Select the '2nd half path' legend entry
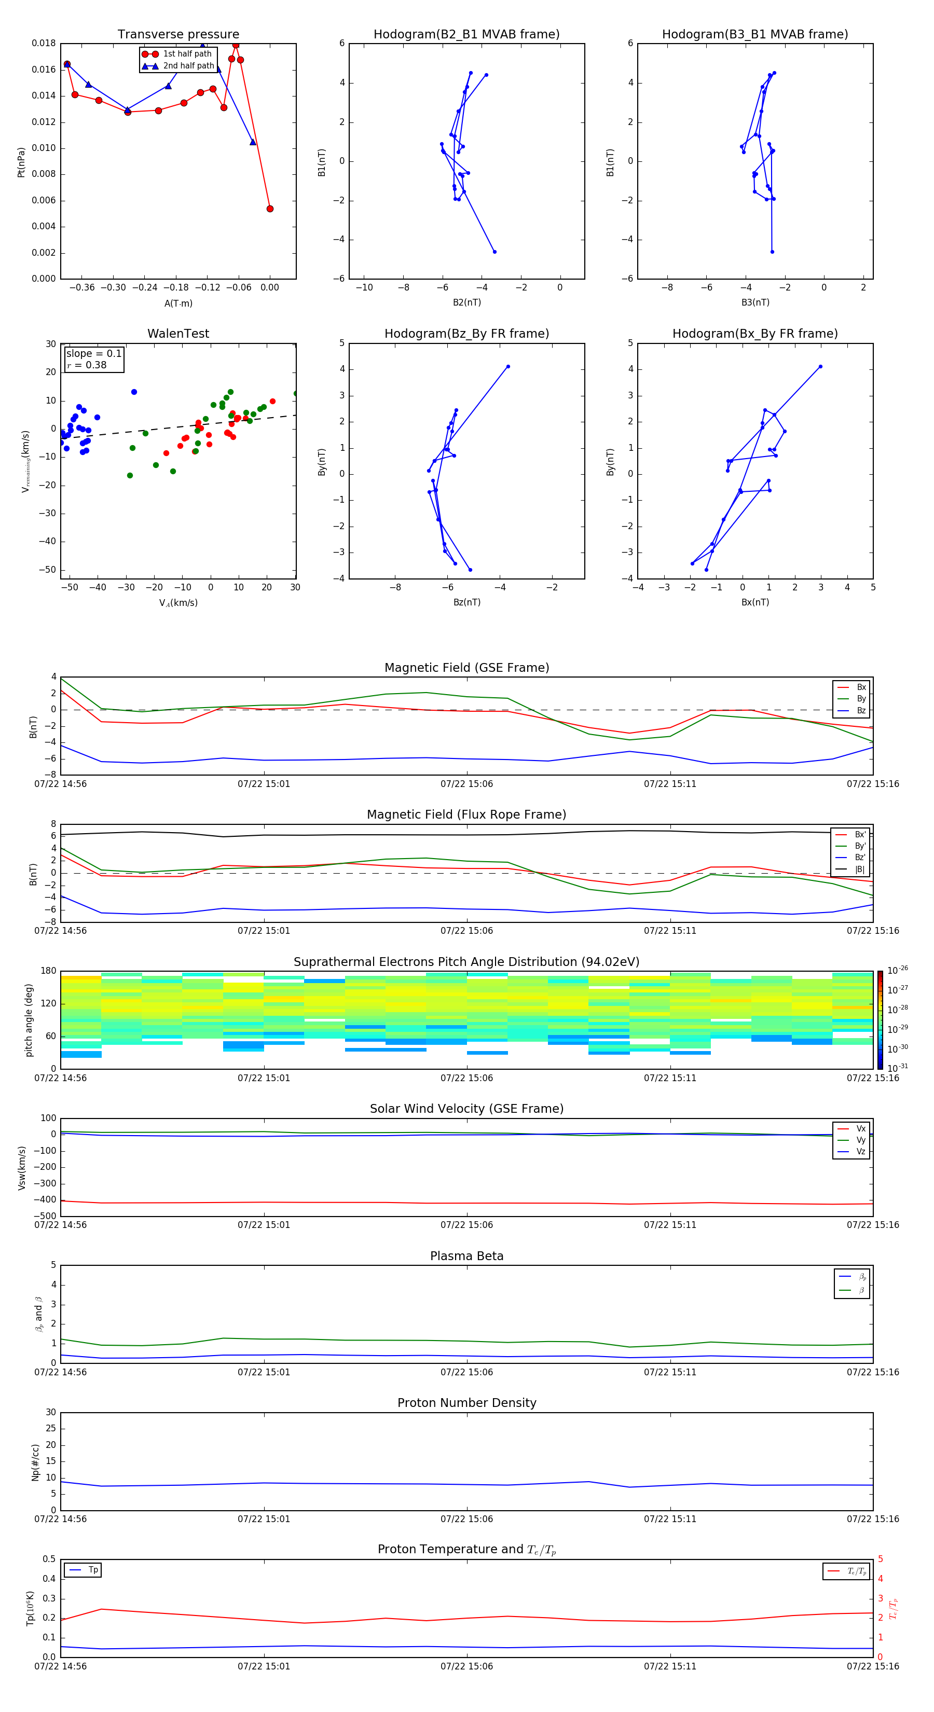Viewport: 934px width, 1712px height. click(178, 66)
